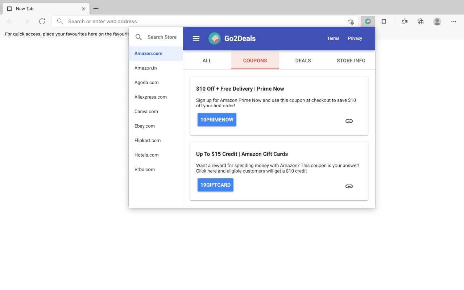Screen dimensions: 464x290
Task: Switch to the COUPONS tab
Action: pyautogui.click(x=255, y=61)
